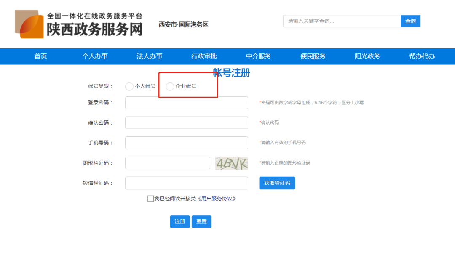Select the 个人帐号 radio button
Screen dimensions: 455x255
pos(129,87)
